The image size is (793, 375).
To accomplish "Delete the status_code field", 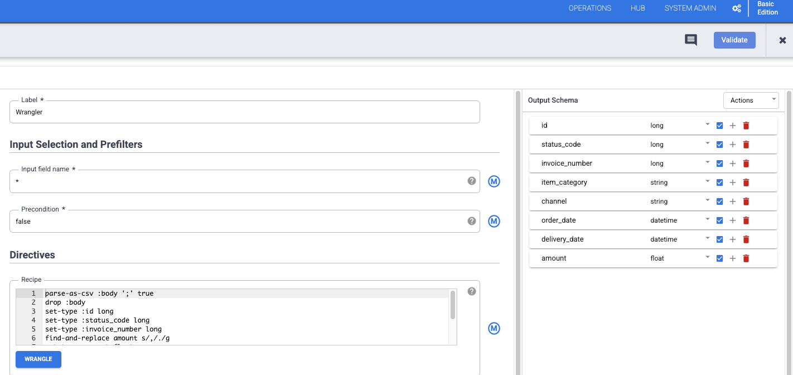I will point(746,145).
